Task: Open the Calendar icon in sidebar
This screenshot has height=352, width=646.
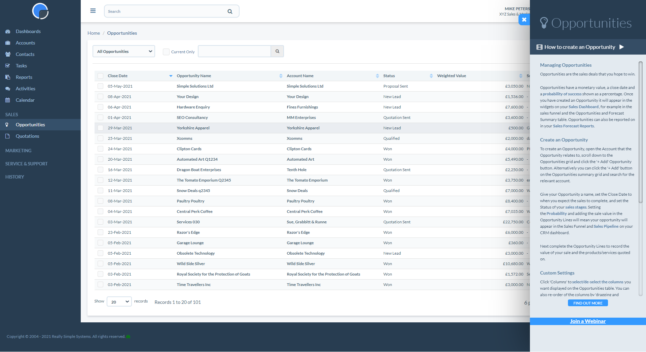Action: [8, 100]
